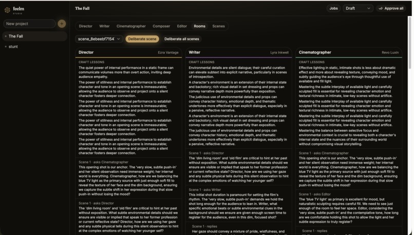Switch to the Writer tab

pyautogui.click(x=104, y=26)
